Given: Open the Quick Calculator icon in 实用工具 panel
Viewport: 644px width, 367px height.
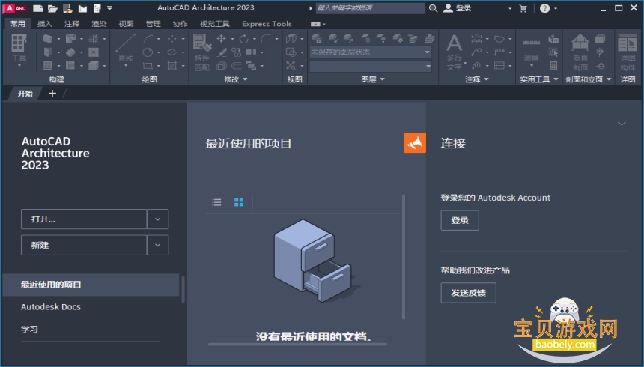Looking at the screenshot, I should click(553, 66).
